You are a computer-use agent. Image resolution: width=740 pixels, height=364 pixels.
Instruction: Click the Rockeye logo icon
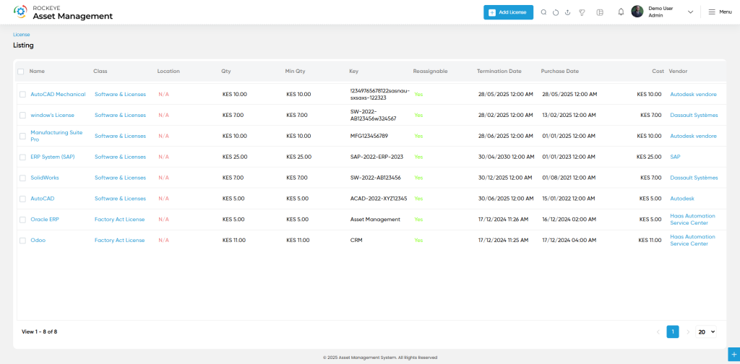pos(20,12)
